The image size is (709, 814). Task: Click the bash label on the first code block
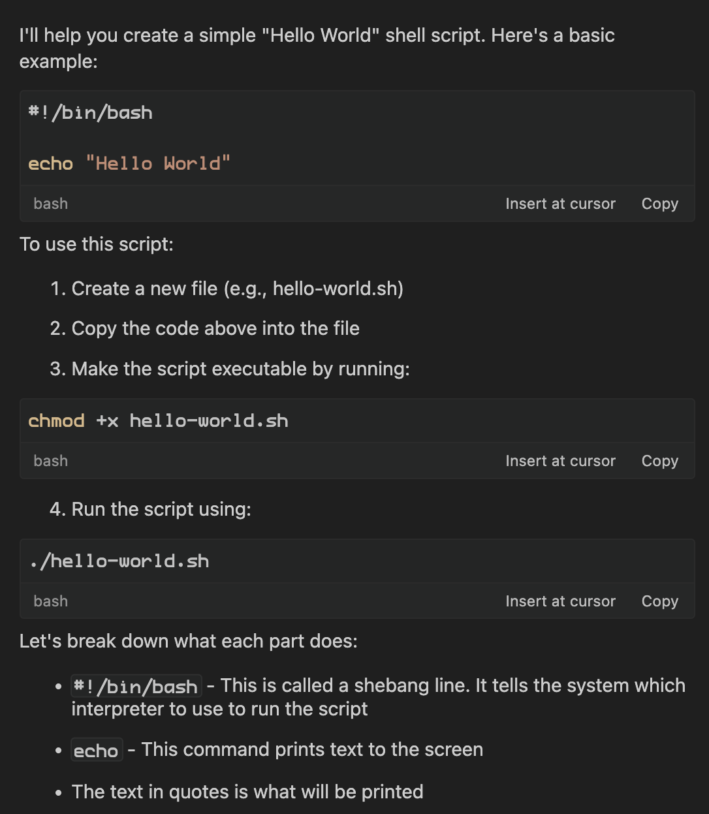tap(50, 203)
